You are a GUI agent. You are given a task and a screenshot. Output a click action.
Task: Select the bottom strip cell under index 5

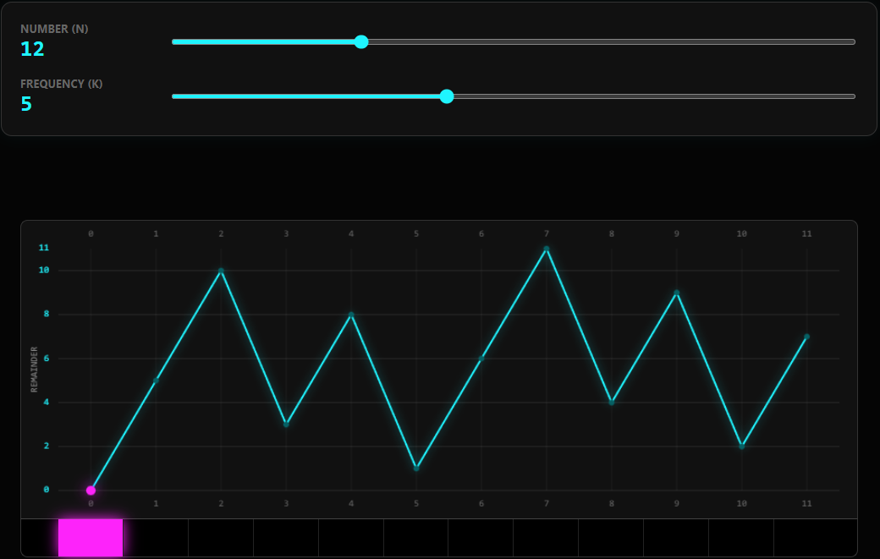click(416, 538)
